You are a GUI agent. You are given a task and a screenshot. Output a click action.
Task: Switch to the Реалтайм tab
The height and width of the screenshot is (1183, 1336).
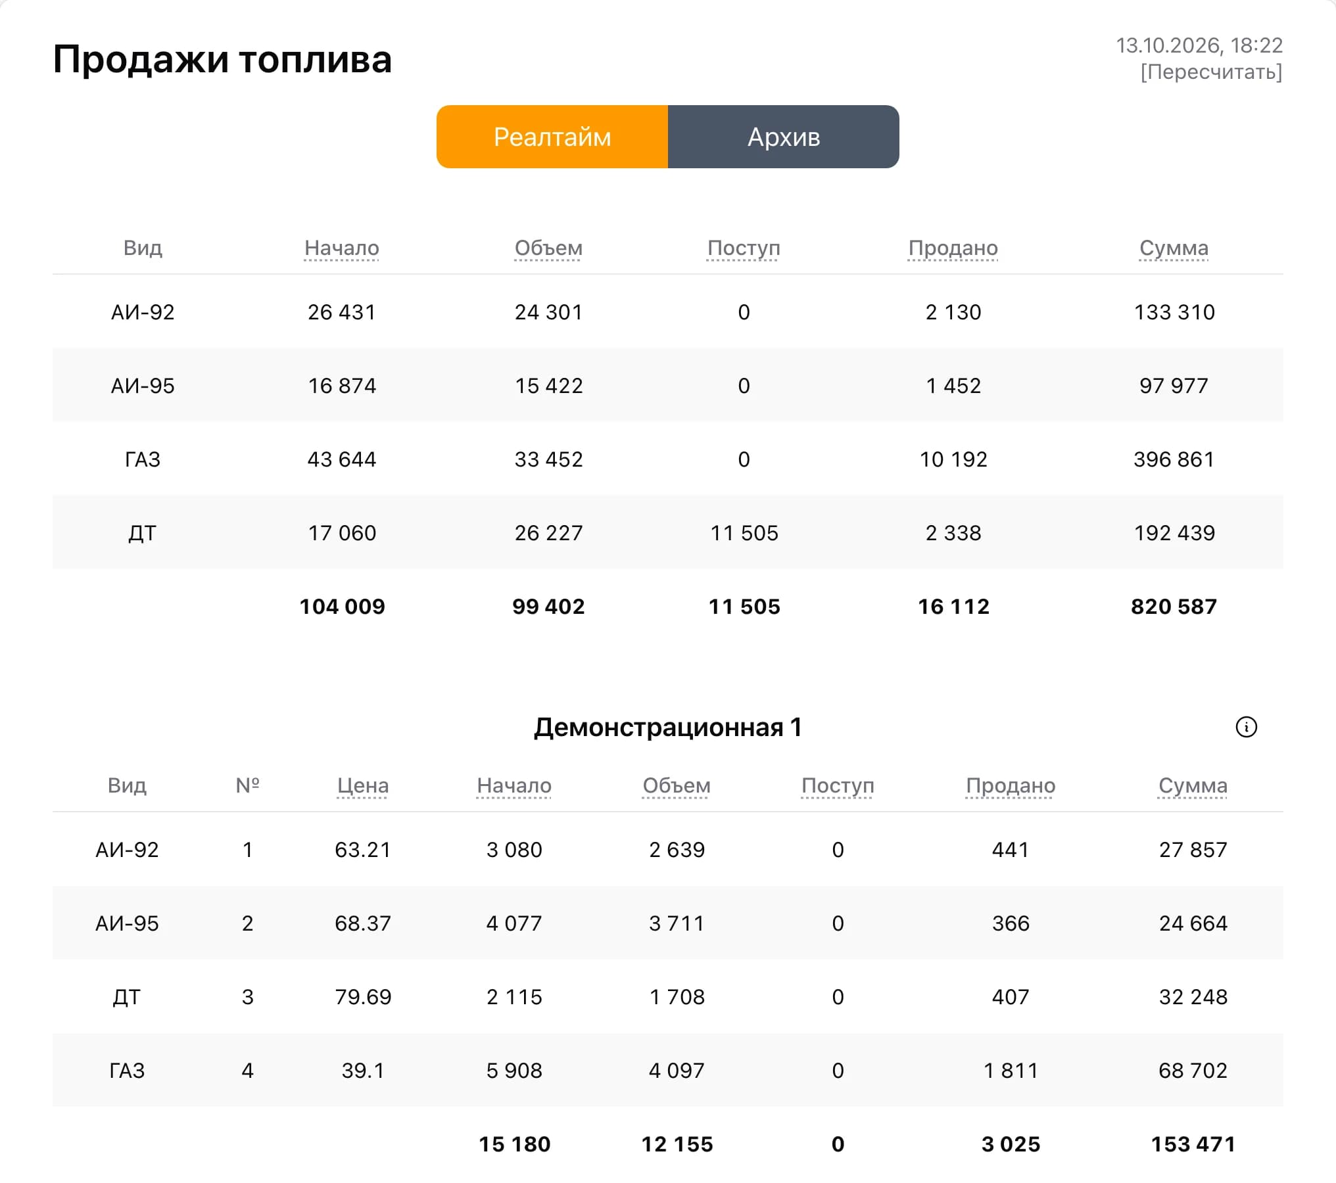(x=552, y=137)
